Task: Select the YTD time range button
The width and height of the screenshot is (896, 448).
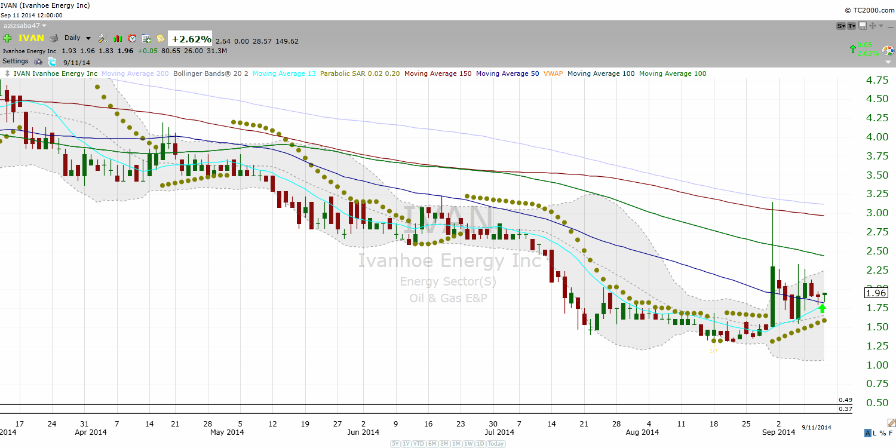Action: pyautogui.click(x=420, y=444)
